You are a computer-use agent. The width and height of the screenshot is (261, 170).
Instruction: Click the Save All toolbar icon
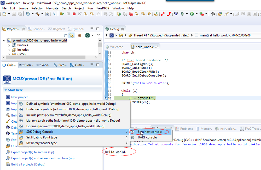(20, 14)
